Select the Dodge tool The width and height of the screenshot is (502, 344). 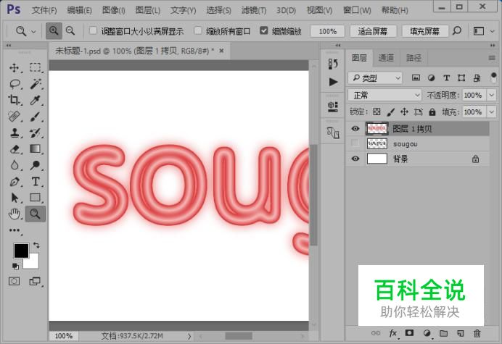click(36, 165)
